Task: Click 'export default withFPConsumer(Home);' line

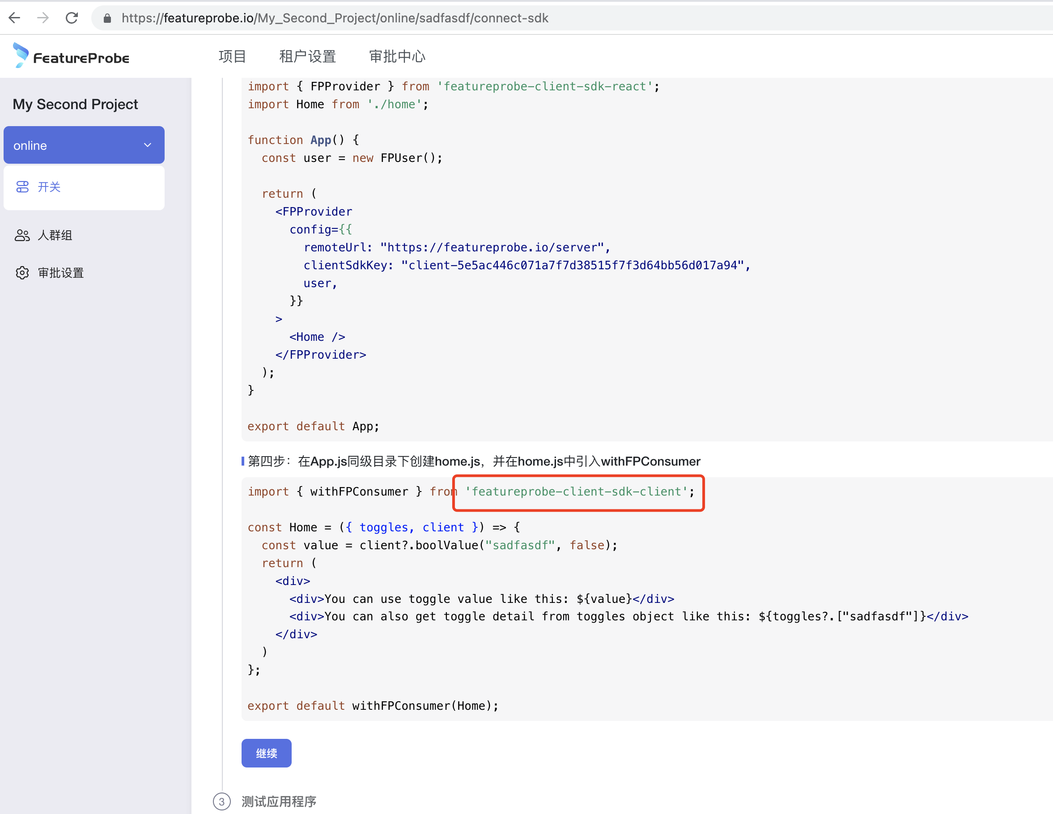Action: coord(373,706)
